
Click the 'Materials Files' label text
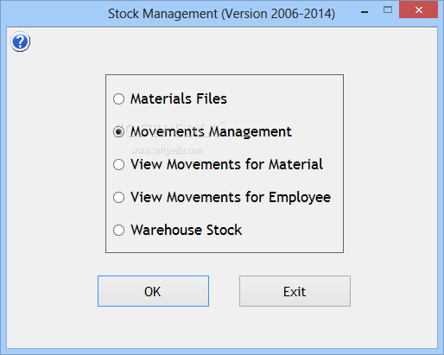tap(179, 98)
